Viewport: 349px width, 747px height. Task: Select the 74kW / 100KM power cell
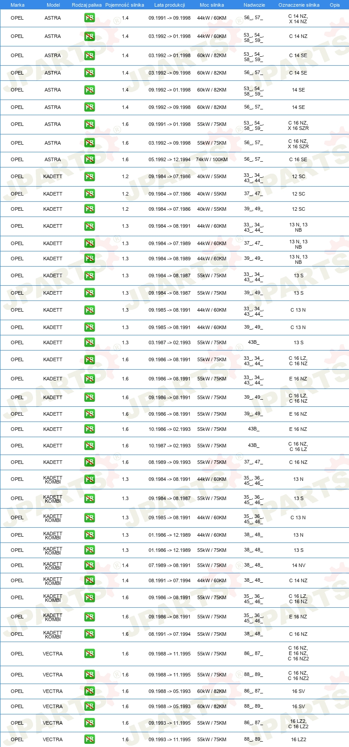click(212, 159)
